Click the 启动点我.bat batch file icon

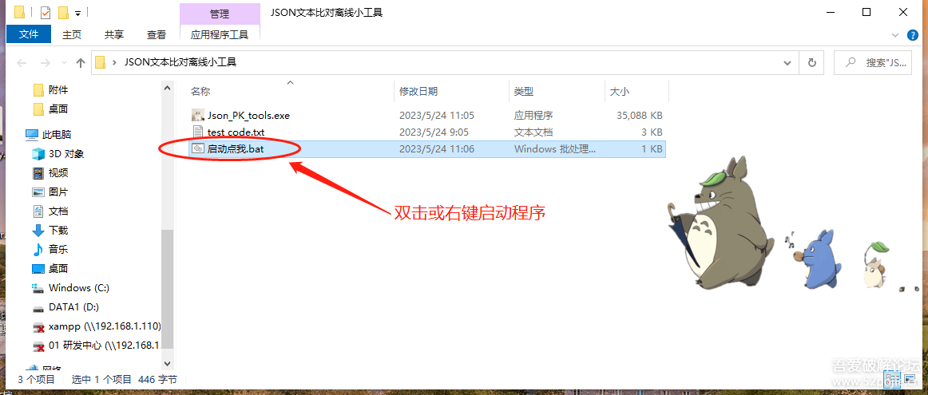pos(198,149)
